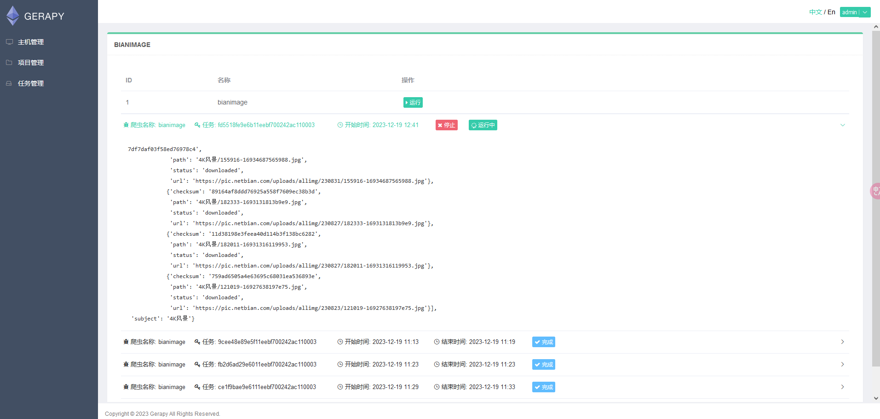Click the folder icon for project management

tap(9, 63)
